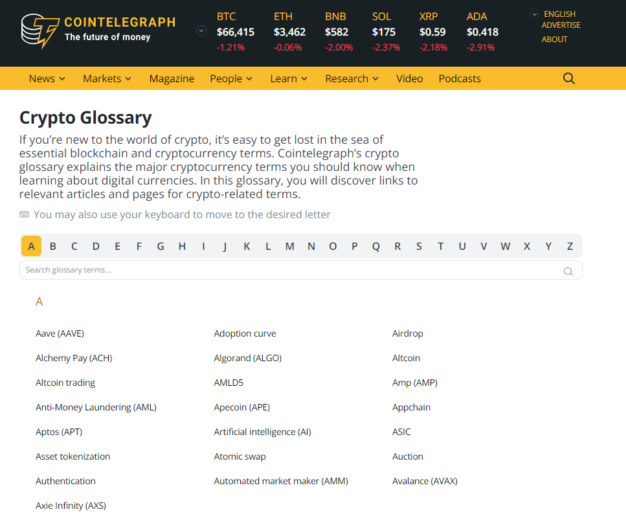This screenshot has width=626, height=514.
Task: Jump to letter G terms
Action: [x=161, y=246]
